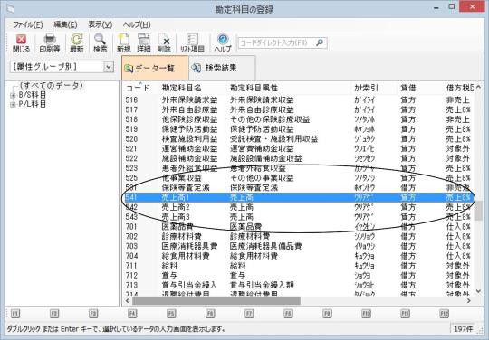Viewport: 489px width, 340px height.
Task: Select the データ一覧 tab
Action: pyautogui.click(x=155, y=68)
